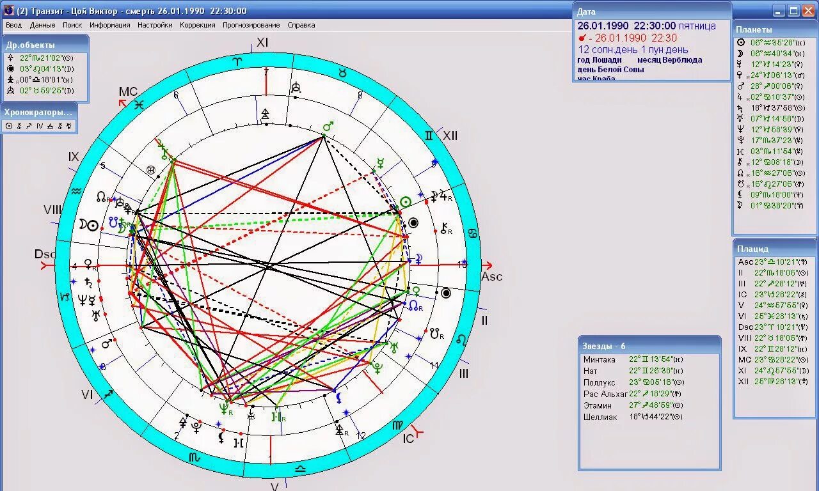Click the Moon glyph in Планеты list

coord(741,53)
